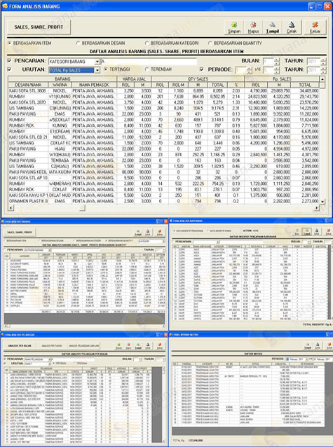Screen dimensions: 333x447
Task: Open the Analisis Pelanggan Lain-Lain tab
Action: (83, 346)
